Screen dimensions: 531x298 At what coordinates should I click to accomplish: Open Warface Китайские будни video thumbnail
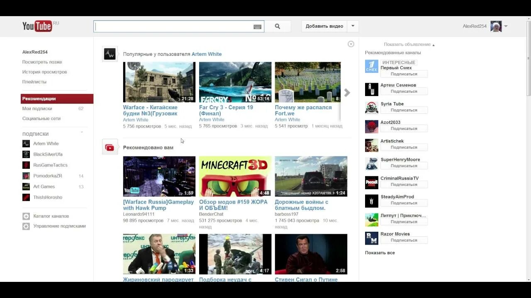[159, 82]
